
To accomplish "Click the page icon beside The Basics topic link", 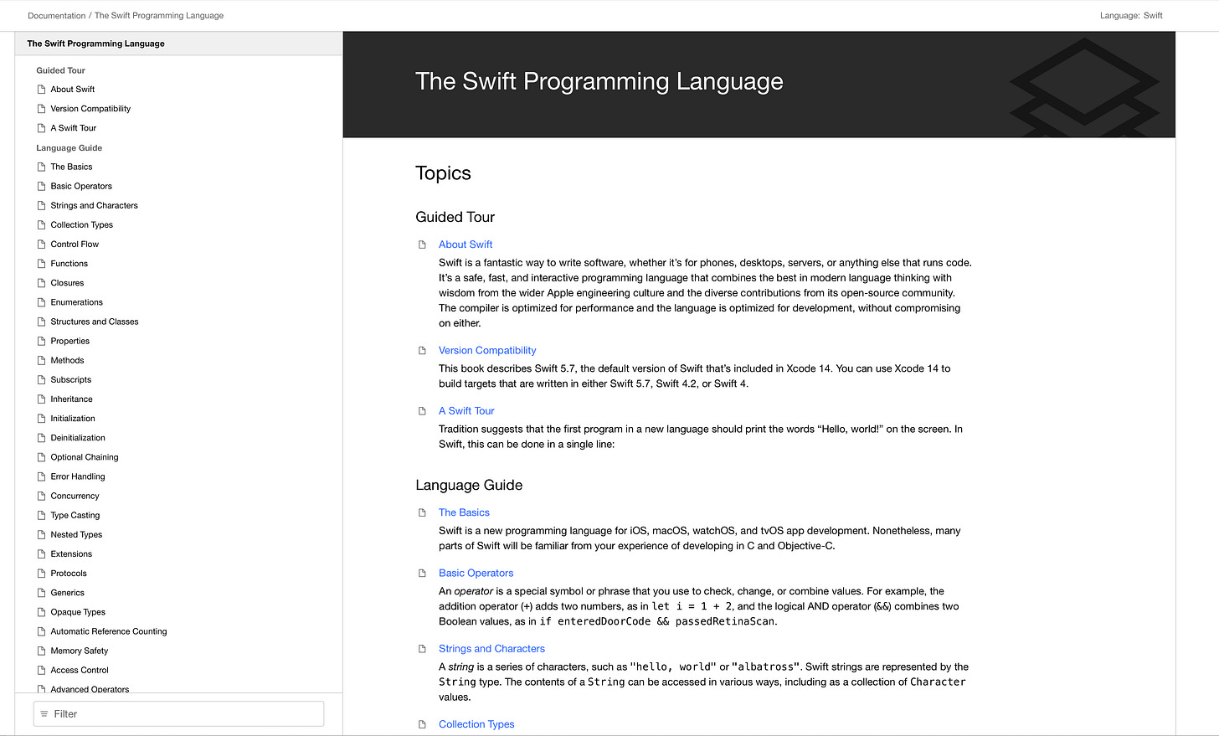I will coord(422,512).
